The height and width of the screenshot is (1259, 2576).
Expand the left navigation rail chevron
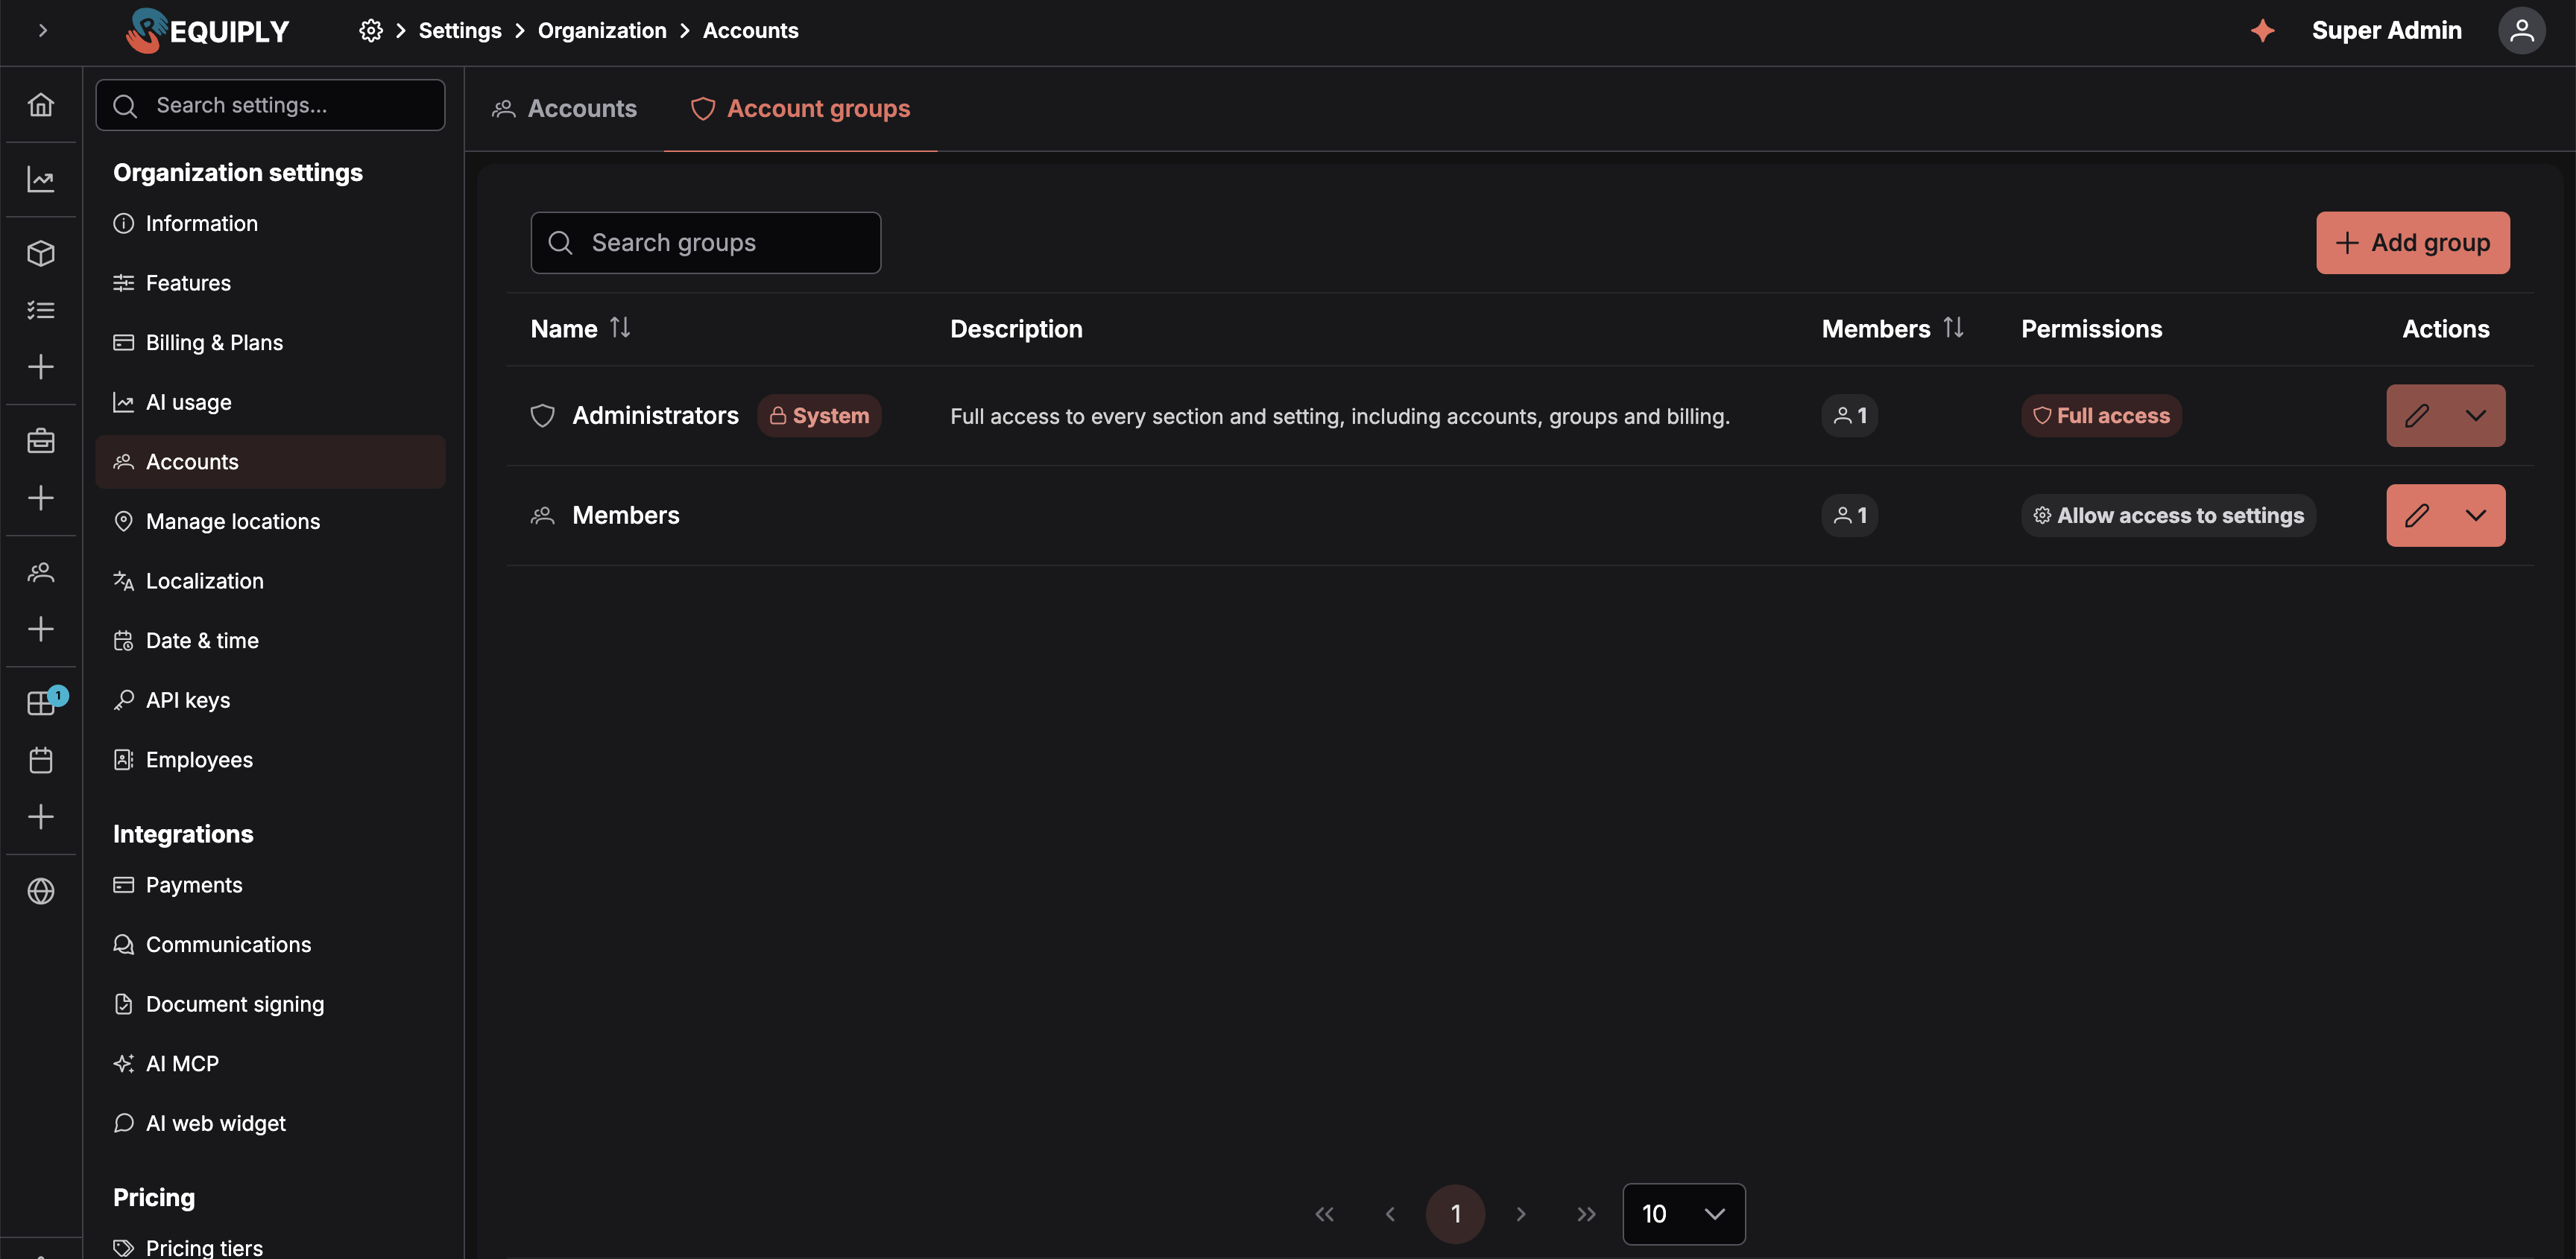[x=42, y=31]
